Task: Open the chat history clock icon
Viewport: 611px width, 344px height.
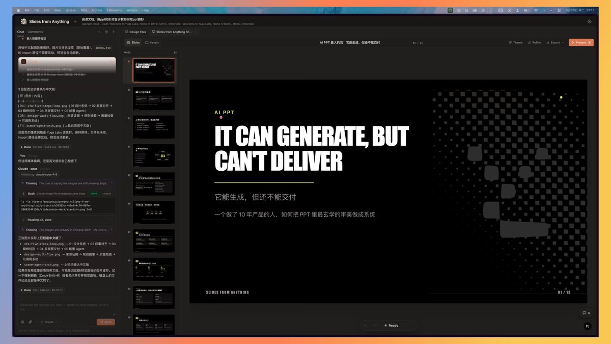Action: [x=106, y=32]
